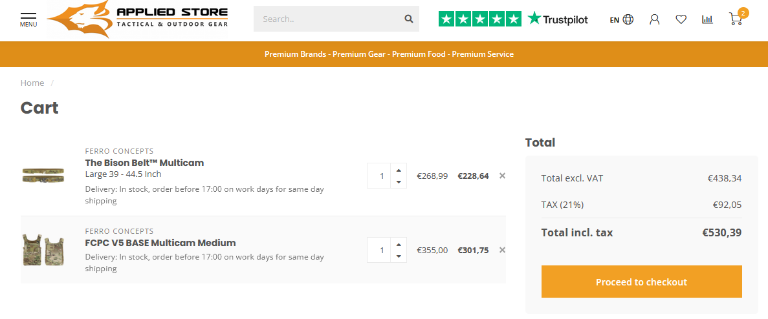Viewport: 768px width, 319px height.
Task: View the wishlist heart icon
Action: point(681,19)
